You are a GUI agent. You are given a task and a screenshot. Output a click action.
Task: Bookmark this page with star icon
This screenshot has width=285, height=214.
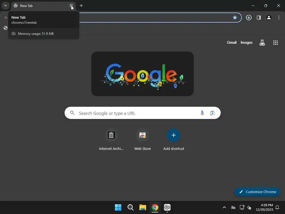235,18
